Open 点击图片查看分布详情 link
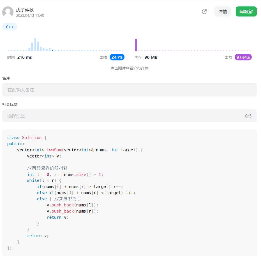 click(x=130, y=68)
